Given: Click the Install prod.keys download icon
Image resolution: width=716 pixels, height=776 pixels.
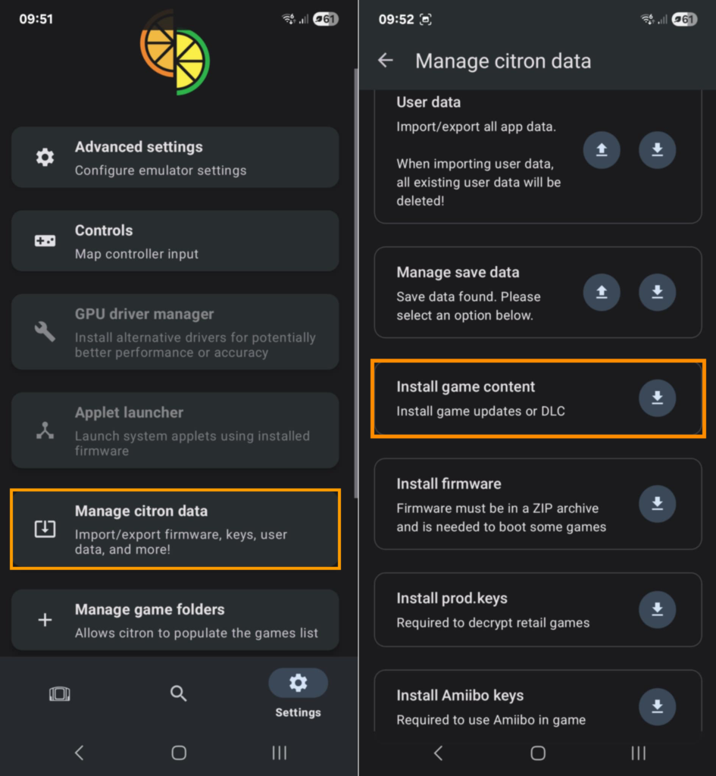Looking at the screenshot, I should pos(657,609).
